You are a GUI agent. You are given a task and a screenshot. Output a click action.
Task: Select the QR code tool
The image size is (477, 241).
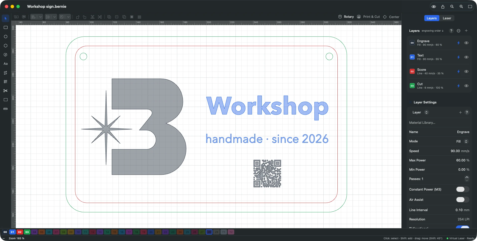pos(6,82)
